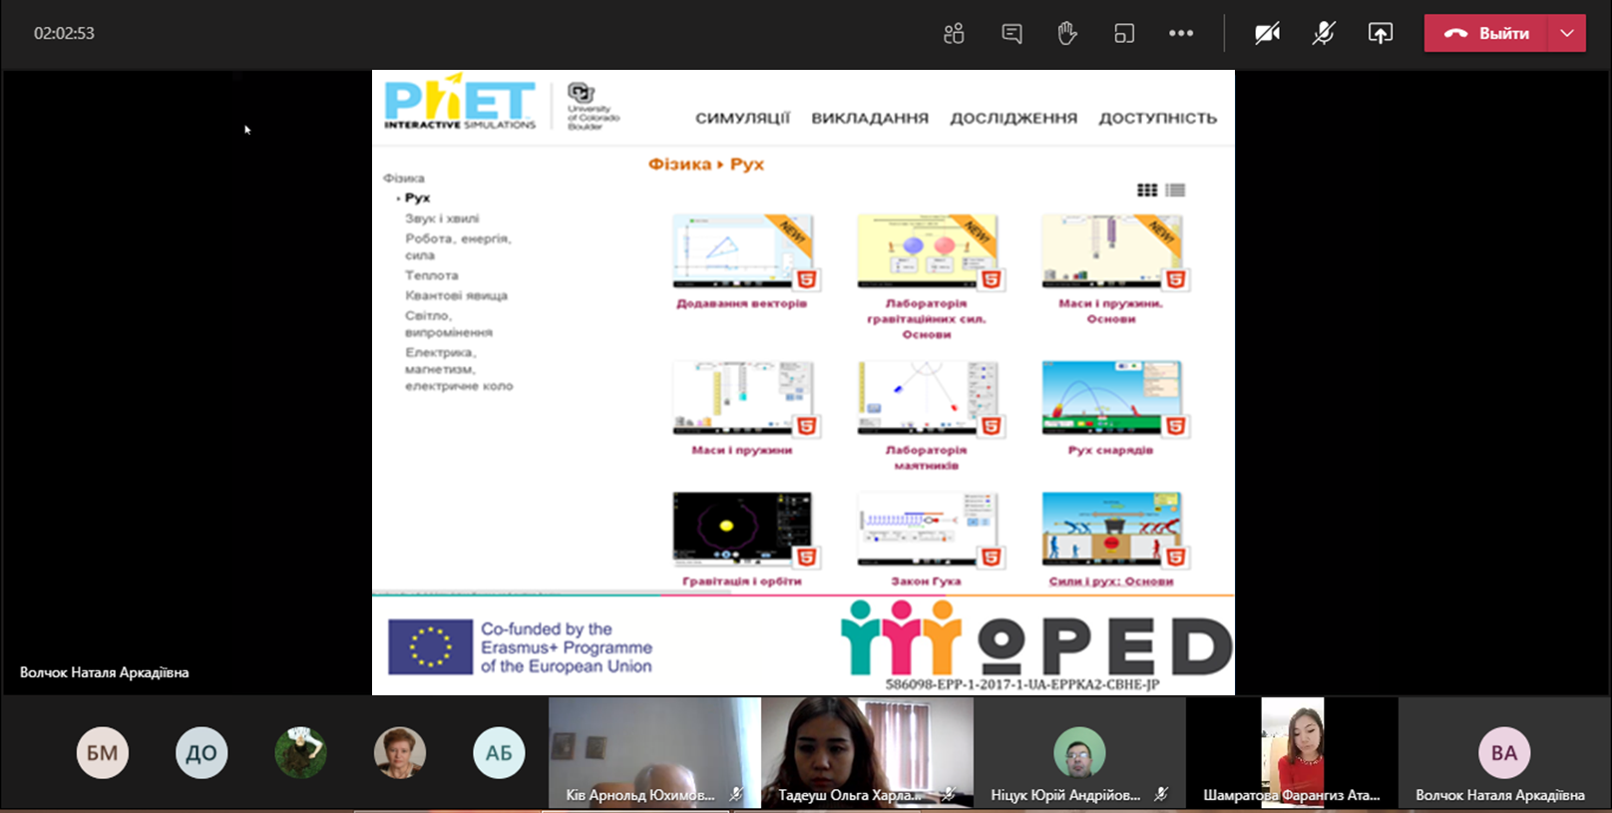Click the PhET Interactive Simulations logo
Viewport: 1612px width, 813px height.
coord(460,102)
